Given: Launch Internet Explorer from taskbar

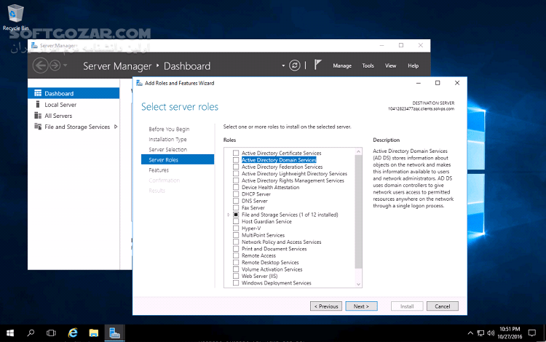Looking at the screenshot, I should [73, 333].
